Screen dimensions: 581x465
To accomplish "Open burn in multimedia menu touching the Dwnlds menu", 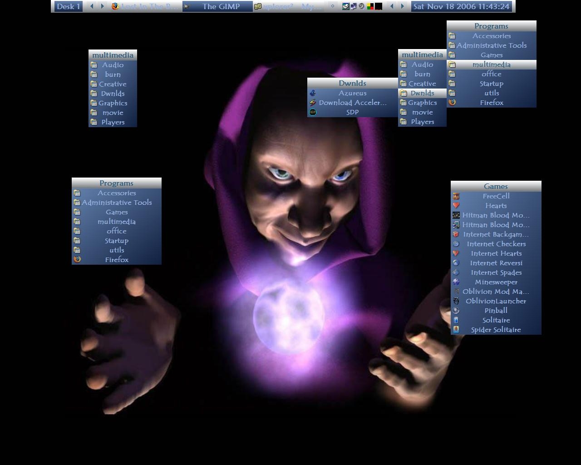I will coord(422,74).
